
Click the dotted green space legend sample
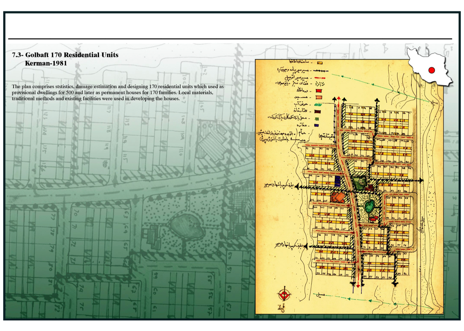tap(320, 84)
